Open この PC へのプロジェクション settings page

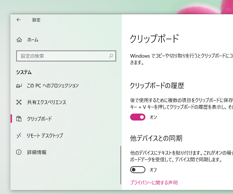pos(53,86)
